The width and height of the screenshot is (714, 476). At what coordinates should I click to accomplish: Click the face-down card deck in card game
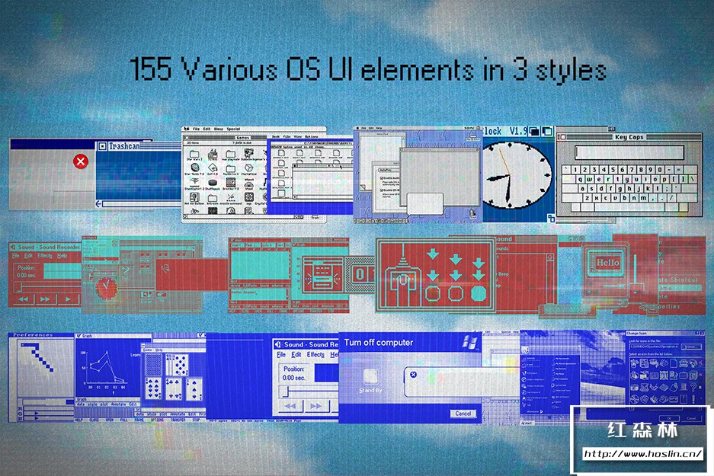point(153,365)
